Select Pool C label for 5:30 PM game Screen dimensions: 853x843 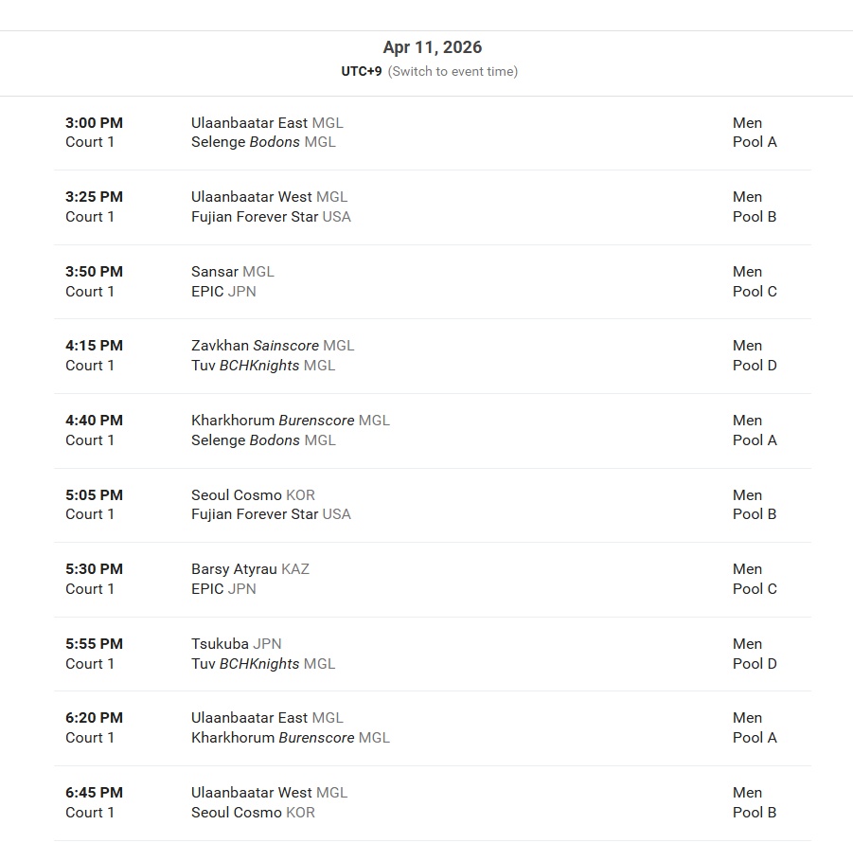(755, 589)
